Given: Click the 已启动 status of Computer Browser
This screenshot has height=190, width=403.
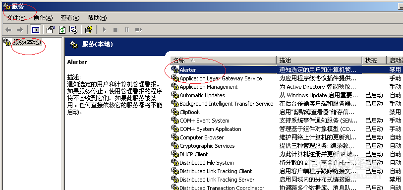Looking at the screenshot, I should 374,137.
